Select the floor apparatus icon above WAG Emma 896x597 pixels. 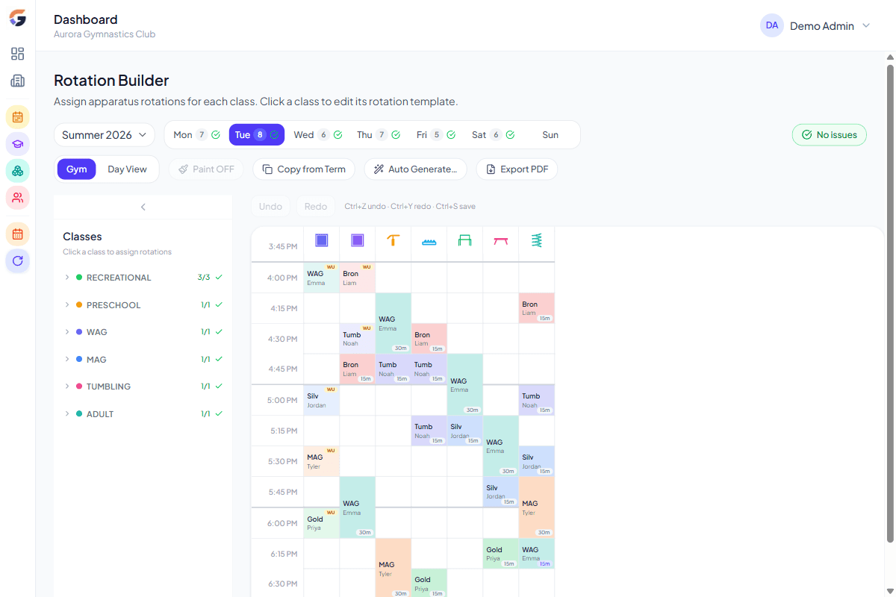coord(322,240)
